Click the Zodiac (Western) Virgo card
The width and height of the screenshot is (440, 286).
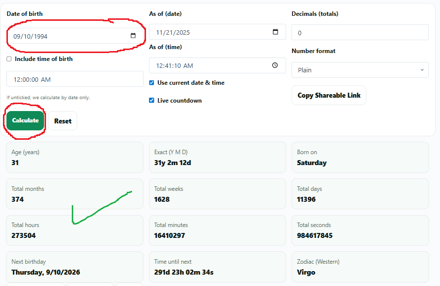(360, 267)
